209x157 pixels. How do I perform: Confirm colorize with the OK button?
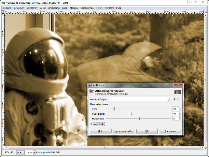point(147,131)
